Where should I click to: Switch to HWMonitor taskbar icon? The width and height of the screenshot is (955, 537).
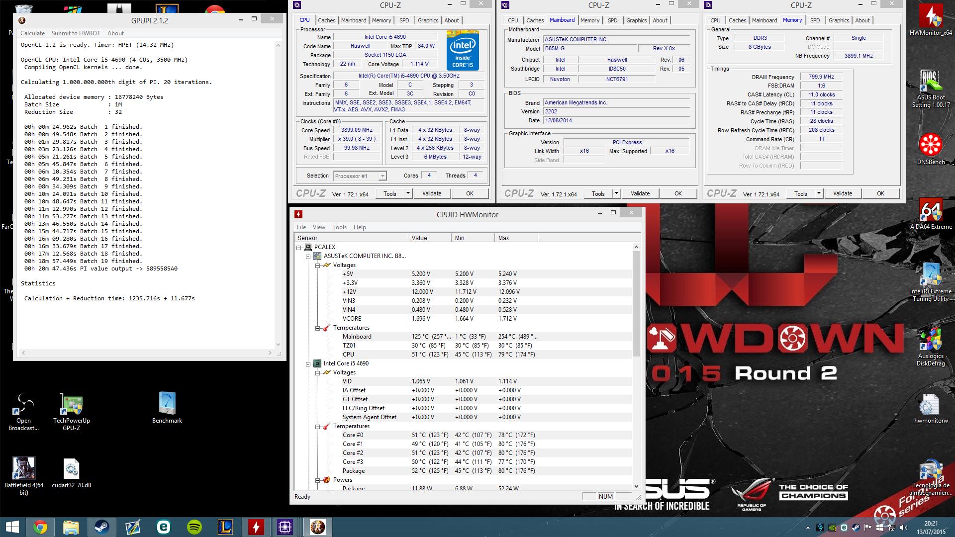[x=256, y=527]
